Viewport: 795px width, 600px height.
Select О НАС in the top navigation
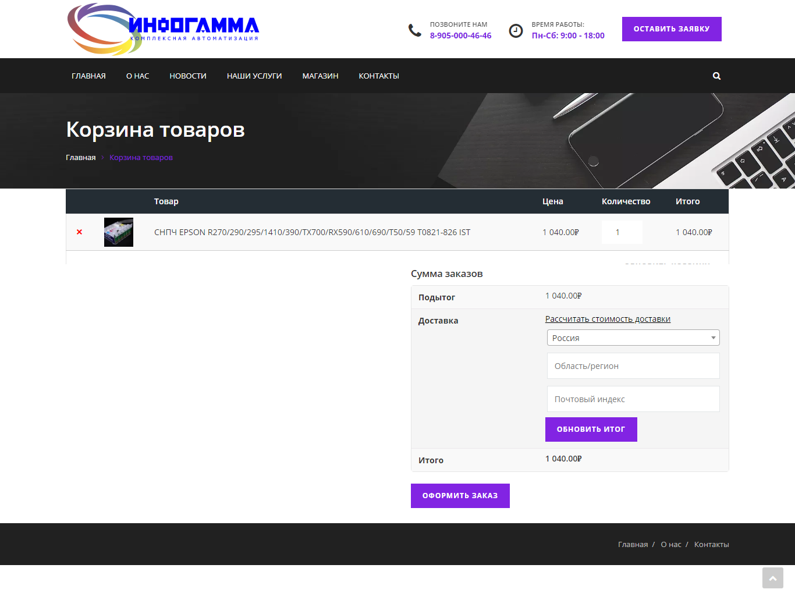[x=137, y=76]
